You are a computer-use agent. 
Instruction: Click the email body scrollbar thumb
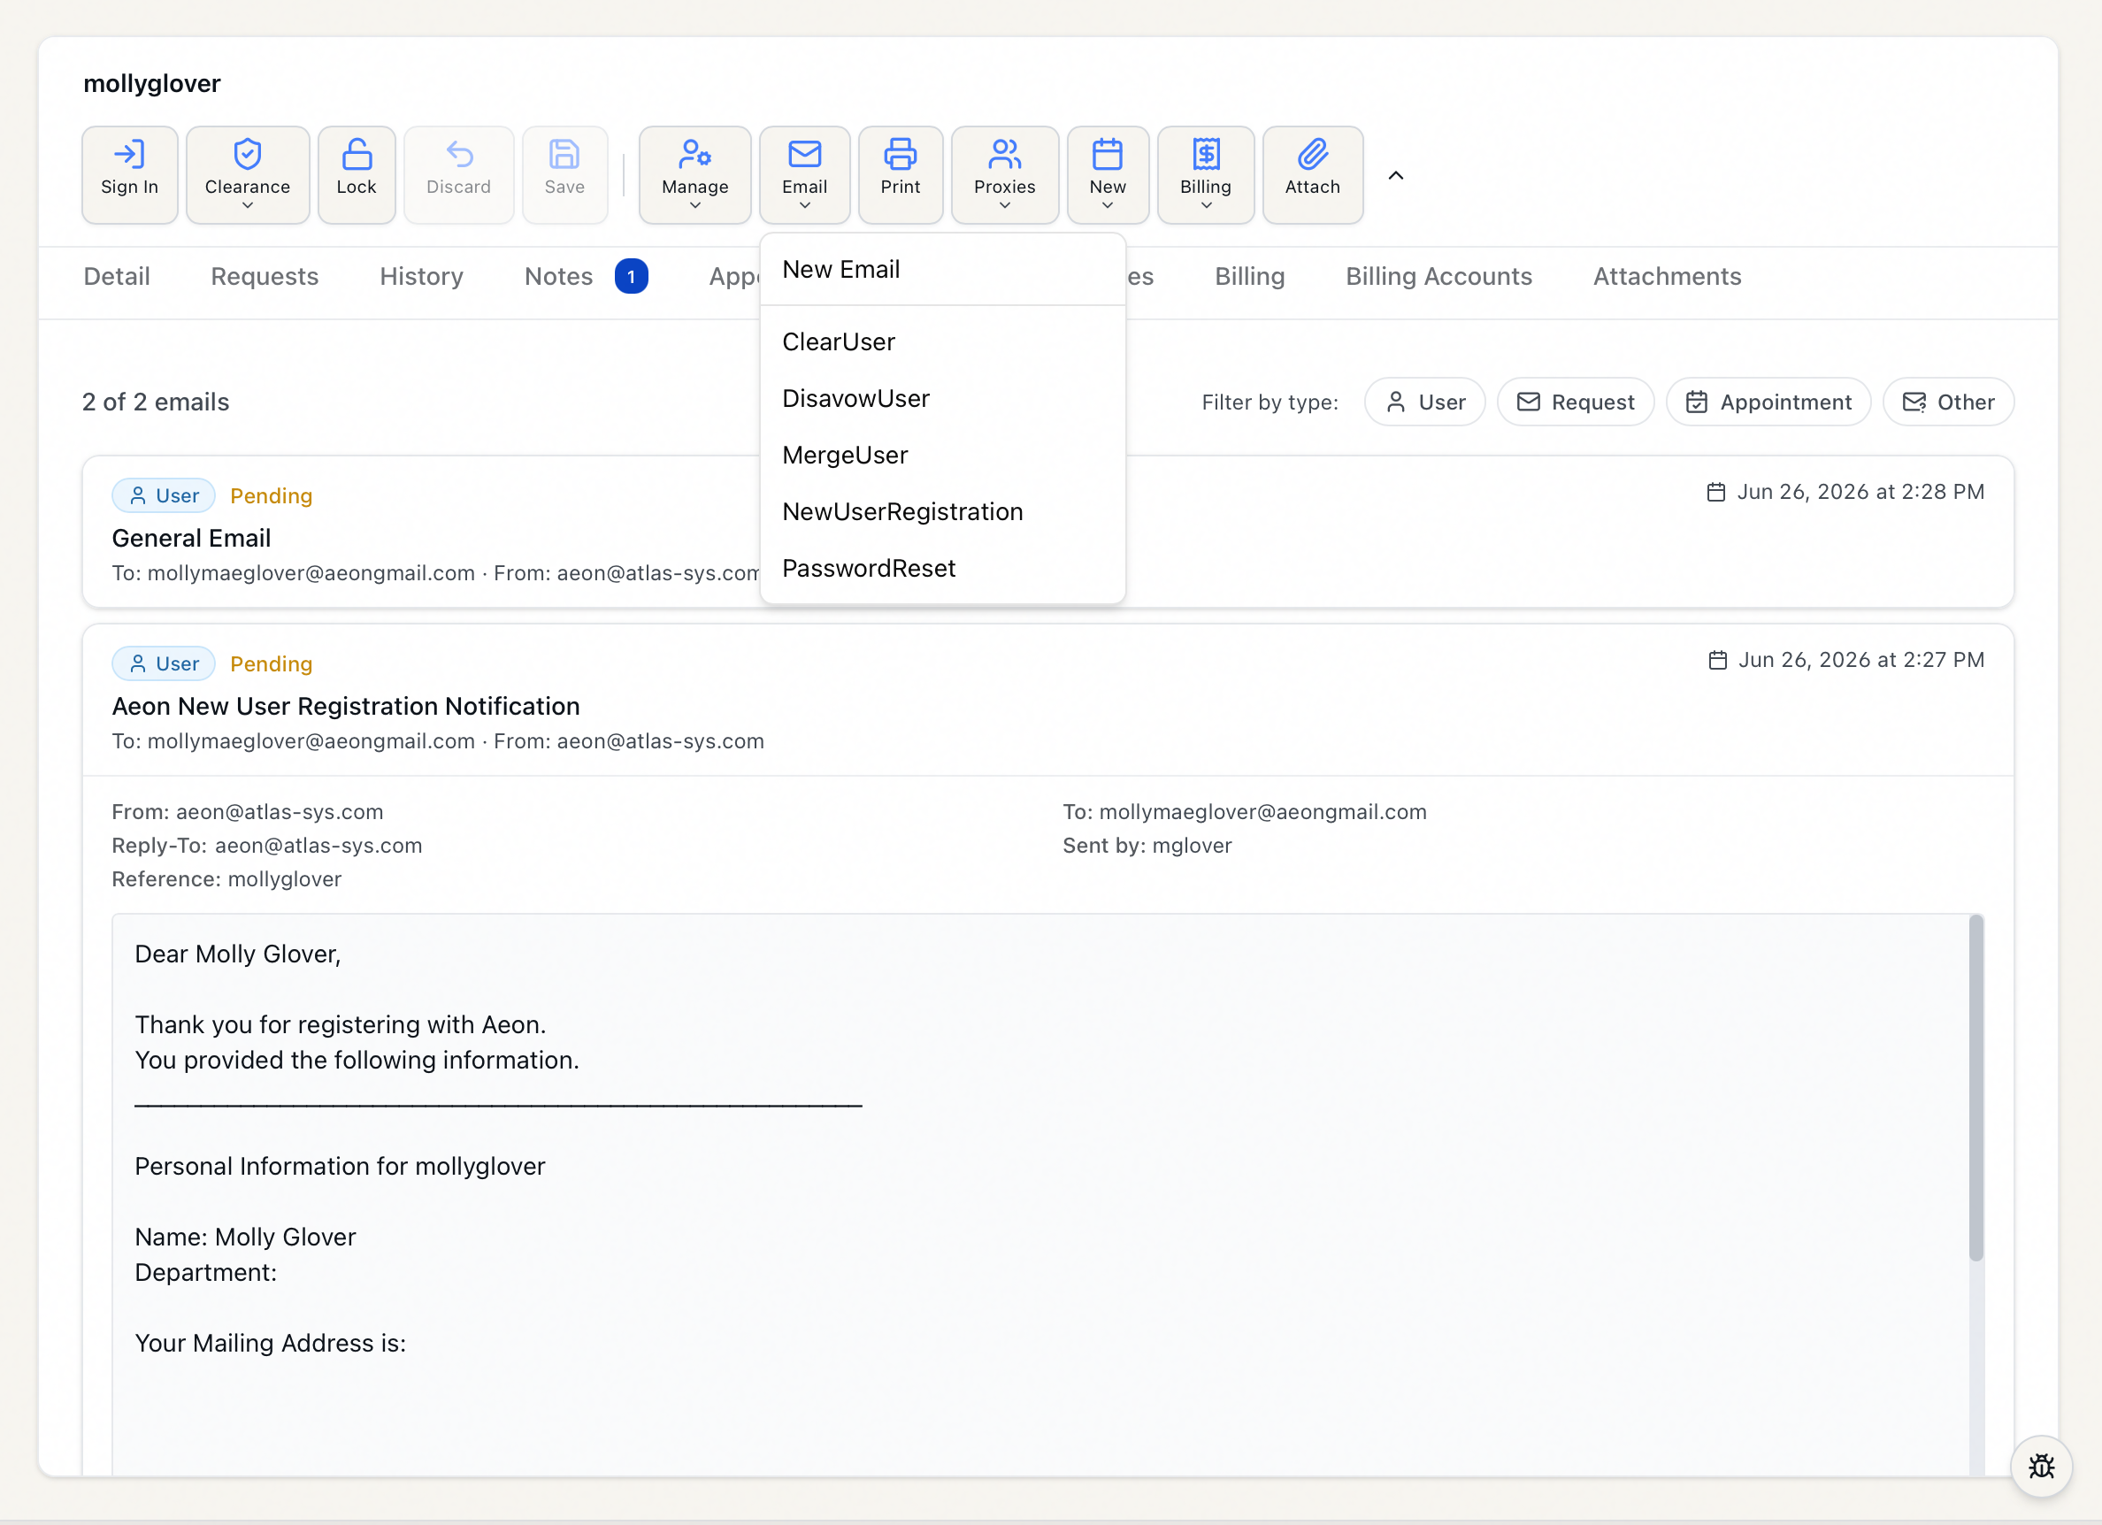(1976, 1088)
